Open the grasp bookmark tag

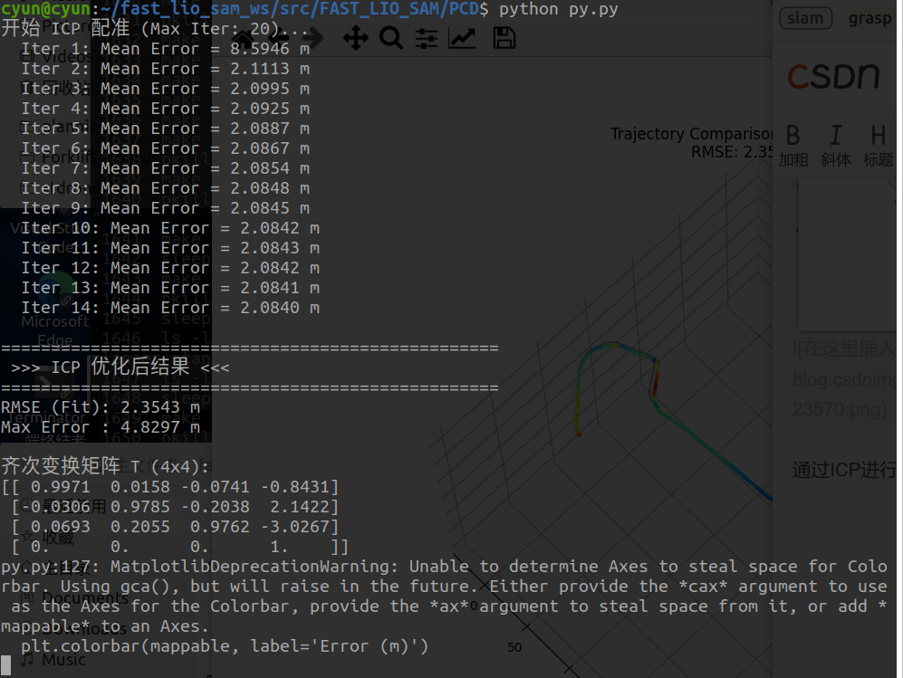tap(869, 18)
